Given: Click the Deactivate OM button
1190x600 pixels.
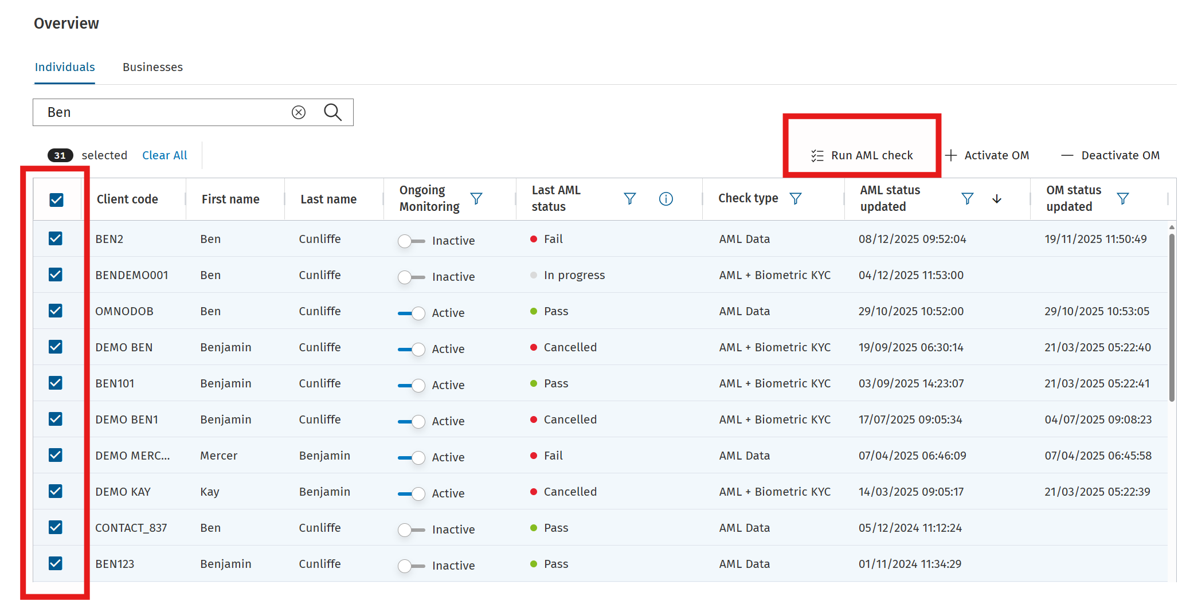Looking at the screenshot, I should pos(1110,155).
